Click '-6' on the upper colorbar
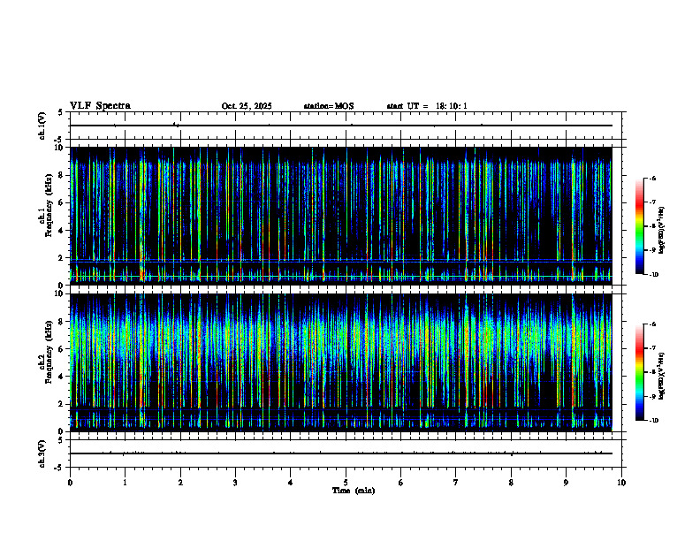 pyautogui.click(x=652, y=178)
